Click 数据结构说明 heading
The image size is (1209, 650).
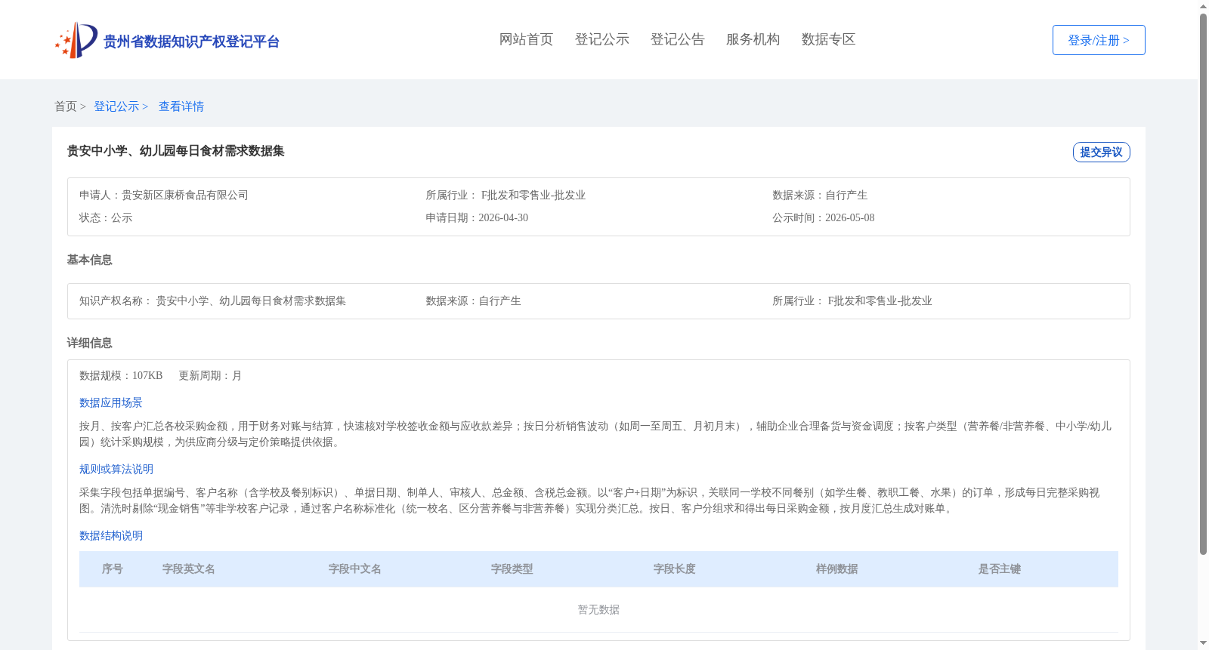coord(111,535)
